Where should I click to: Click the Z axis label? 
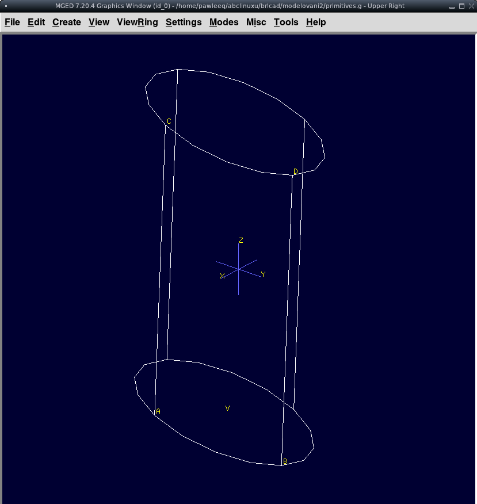tap(241, 240)
